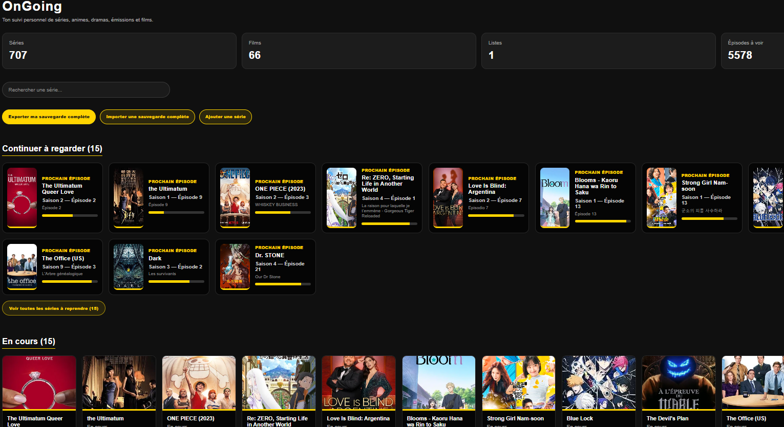784x427 pixels.
Task: Click "Saison 2 — Épisode 2" on Ultimatum Queer Love
Action: point(69,200)
